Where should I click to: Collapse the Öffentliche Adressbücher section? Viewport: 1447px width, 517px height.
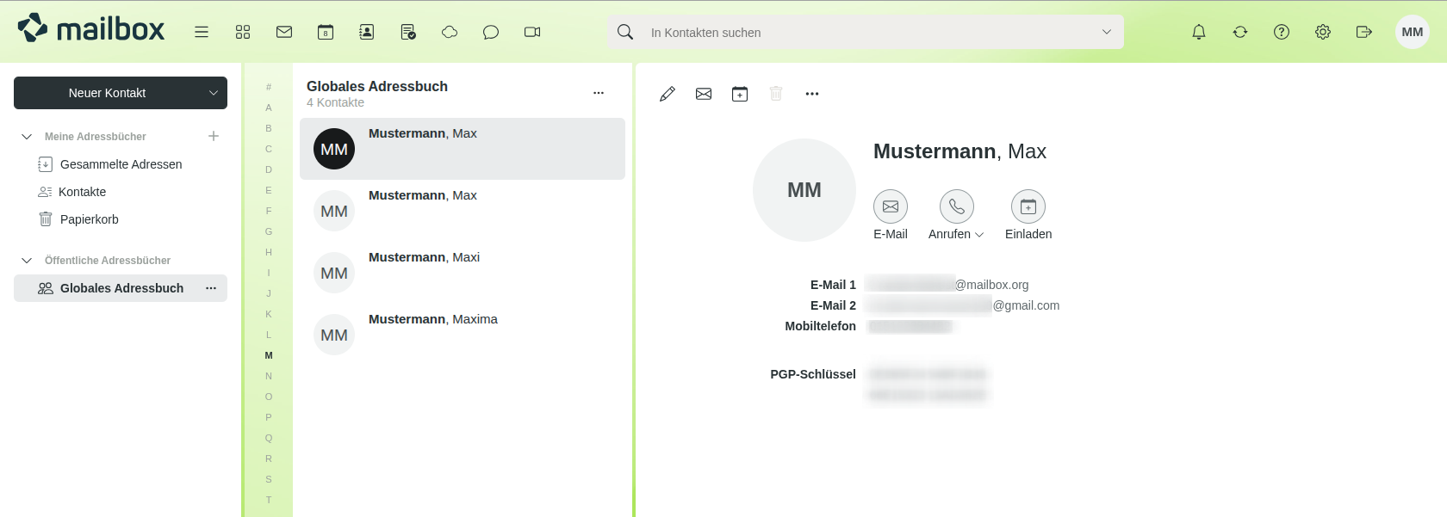pos(27,261)
